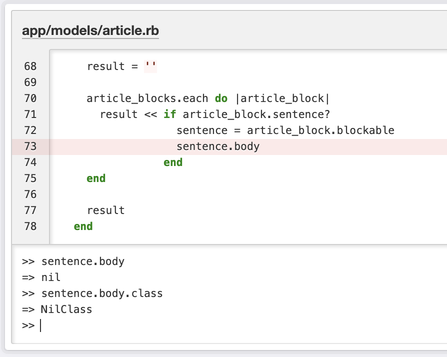Click the highlighted sentence.body code line
447x357 pixels.
pyautogui.click(x=218, y=146)
